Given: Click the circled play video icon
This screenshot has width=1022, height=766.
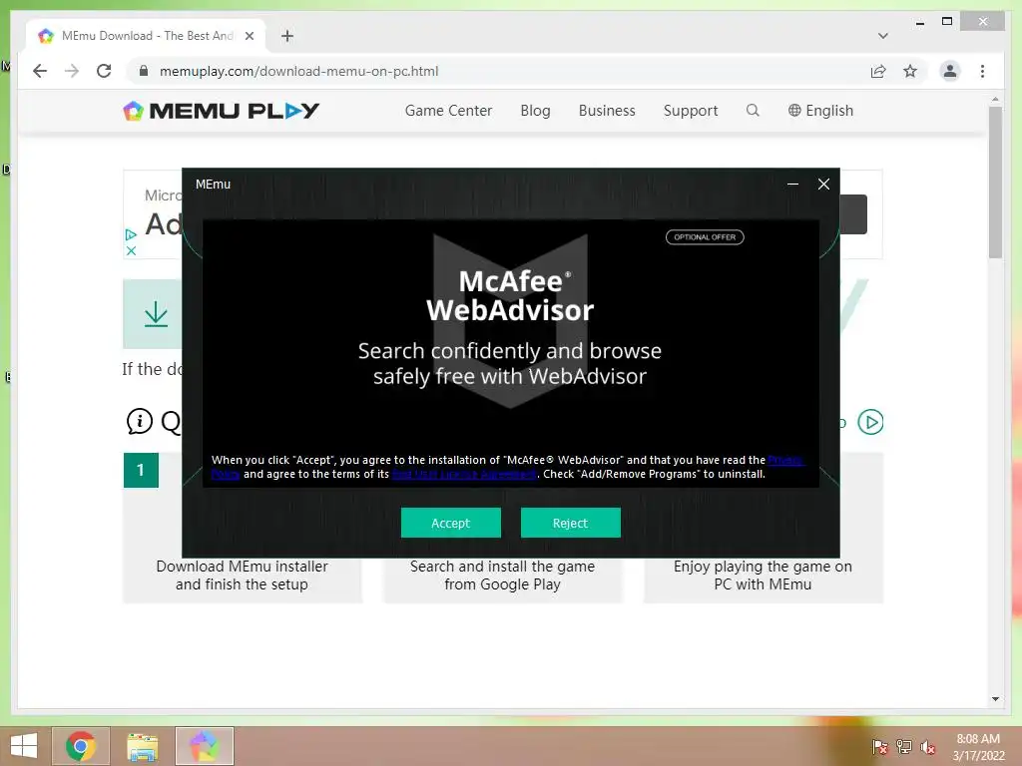Looking at the screenshot, I should [870, 422].
